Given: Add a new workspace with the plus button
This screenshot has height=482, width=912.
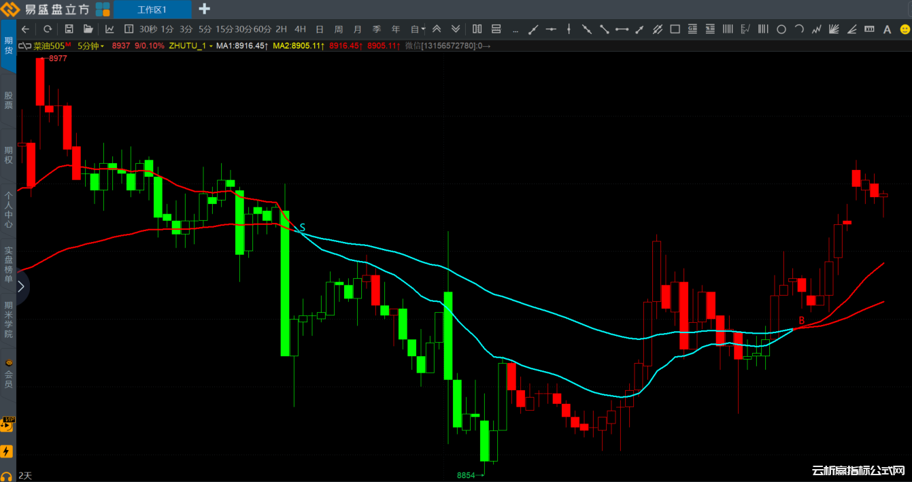Looking at the screenshot, I should coord(204,9).
